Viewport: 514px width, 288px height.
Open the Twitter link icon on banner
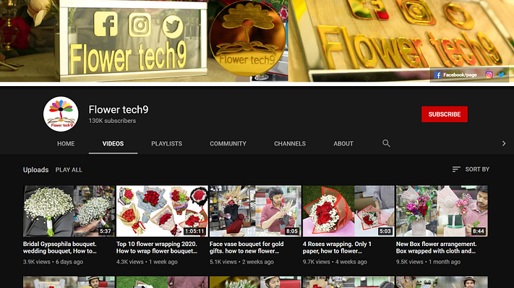(x=501, y=75)
